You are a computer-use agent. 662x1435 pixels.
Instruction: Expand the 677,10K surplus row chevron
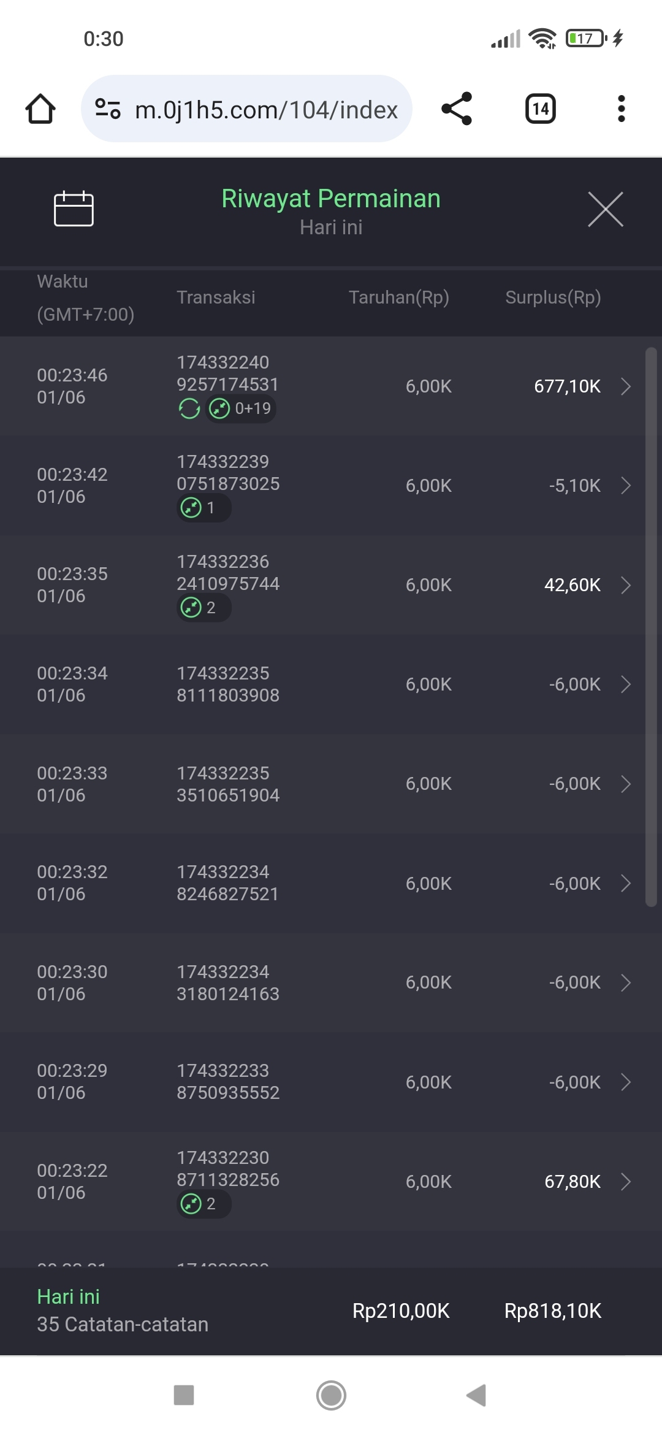coord(626,386)
